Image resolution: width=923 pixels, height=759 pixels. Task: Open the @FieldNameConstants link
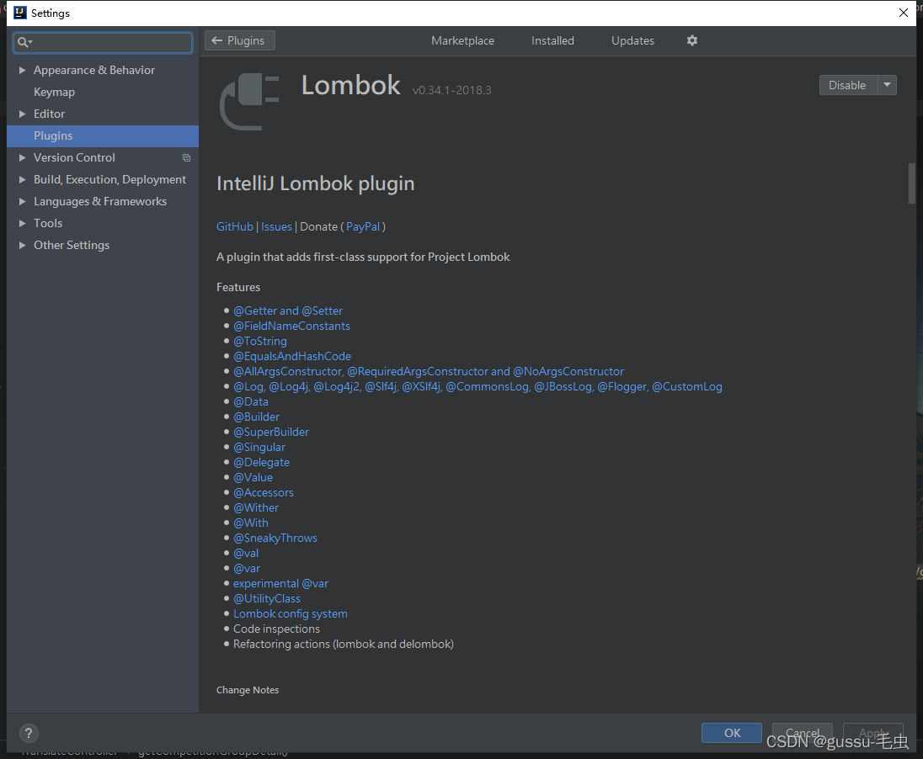[291, 326]
